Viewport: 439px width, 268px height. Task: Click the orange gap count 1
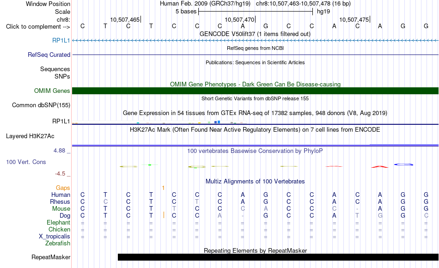coord(163,188)
